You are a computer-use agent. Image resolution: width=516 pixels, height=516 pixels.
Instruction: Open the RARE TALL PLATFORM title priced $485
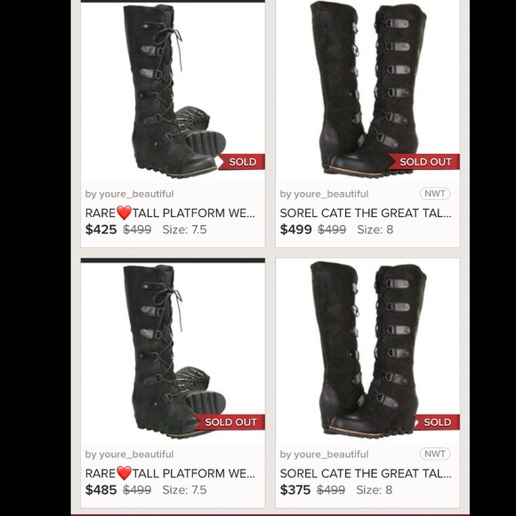click(x=170, y=473)
